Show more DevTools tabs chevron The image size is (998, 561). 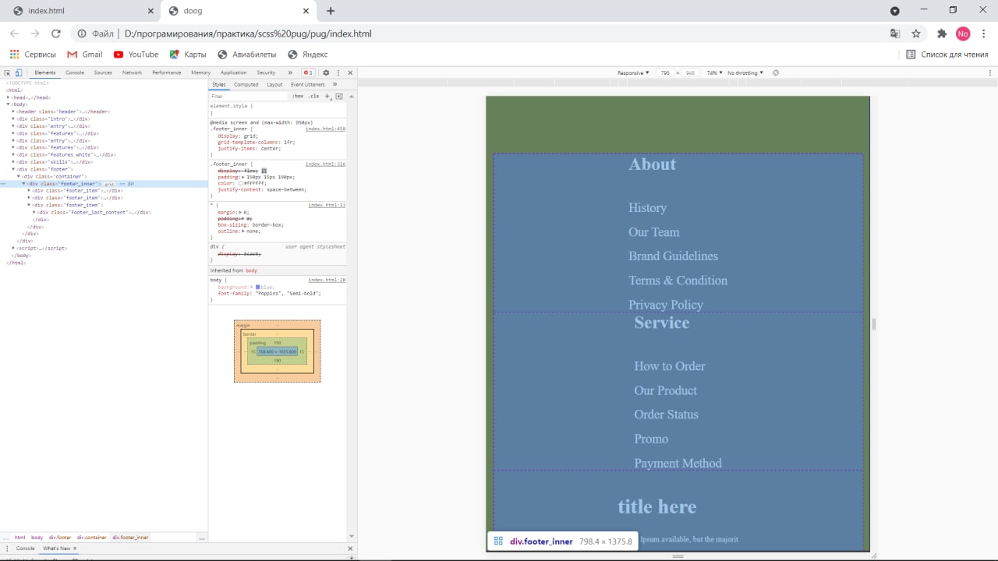click(x=290, y=72)
